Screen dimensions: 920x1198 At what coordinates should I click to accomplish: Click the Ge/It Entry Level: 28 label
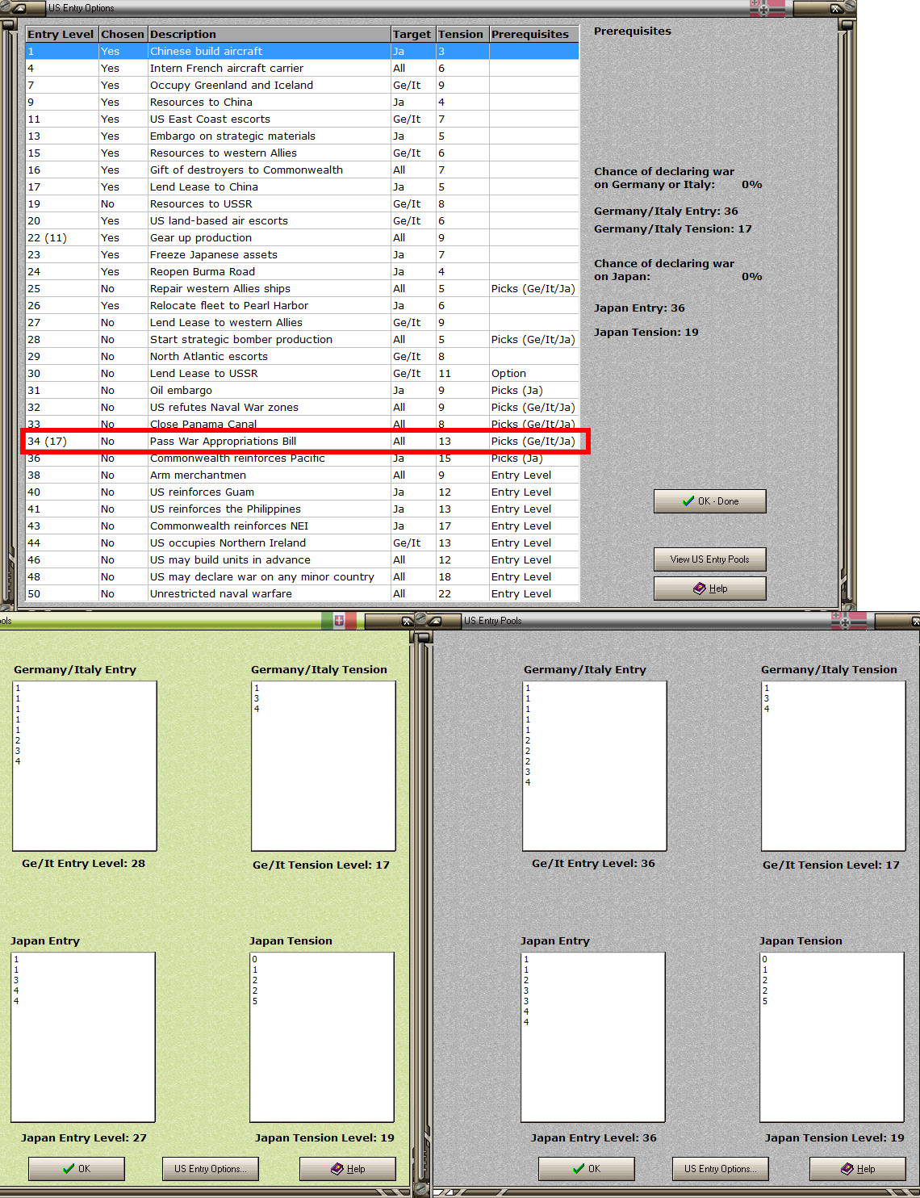[x=84, y=863]
